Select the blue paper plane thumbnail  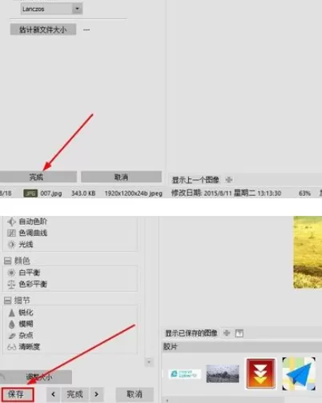point(299,373)
